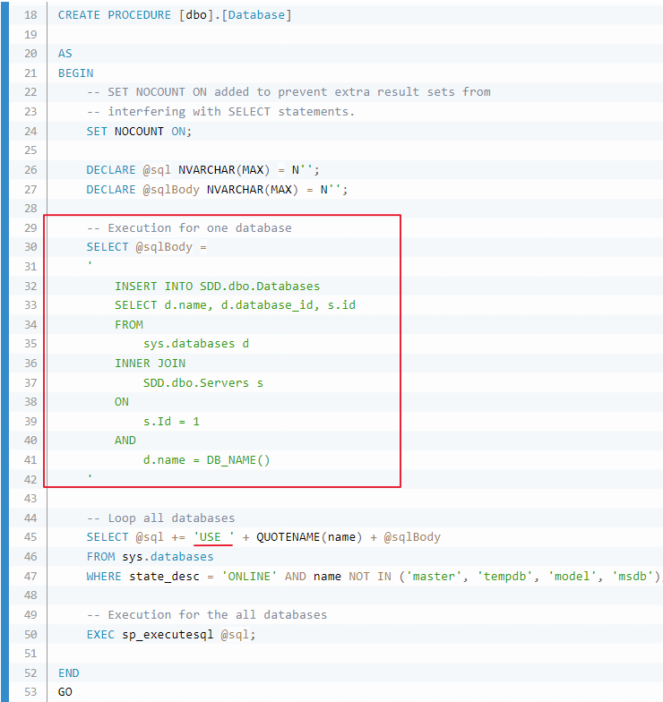Click '@sqlBody' at the end of line 45
This screenshot has width=663, height=702.
click(x=412, y=537)
